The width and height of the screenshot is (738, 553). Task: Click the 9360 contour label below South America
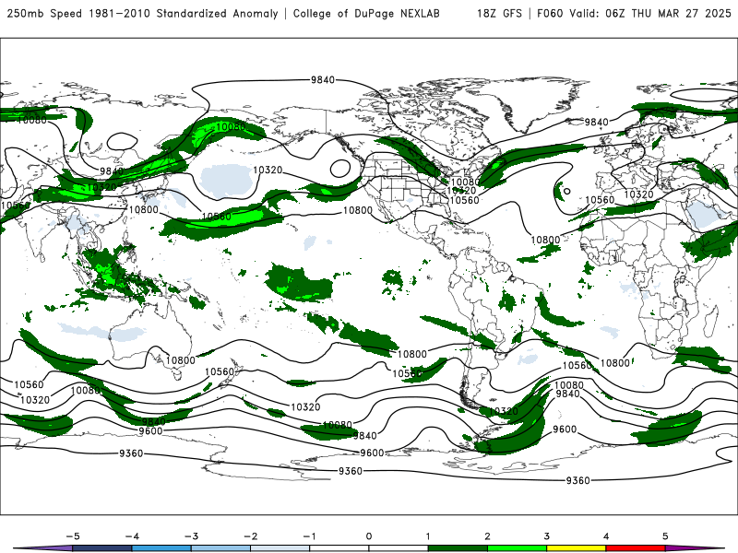click(577, 480)
